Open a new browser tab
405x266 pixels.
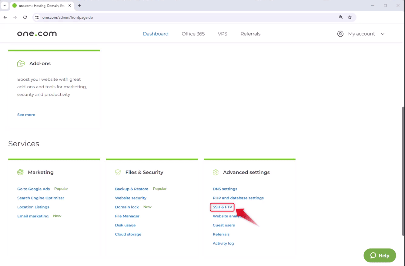tap(79, 5)
